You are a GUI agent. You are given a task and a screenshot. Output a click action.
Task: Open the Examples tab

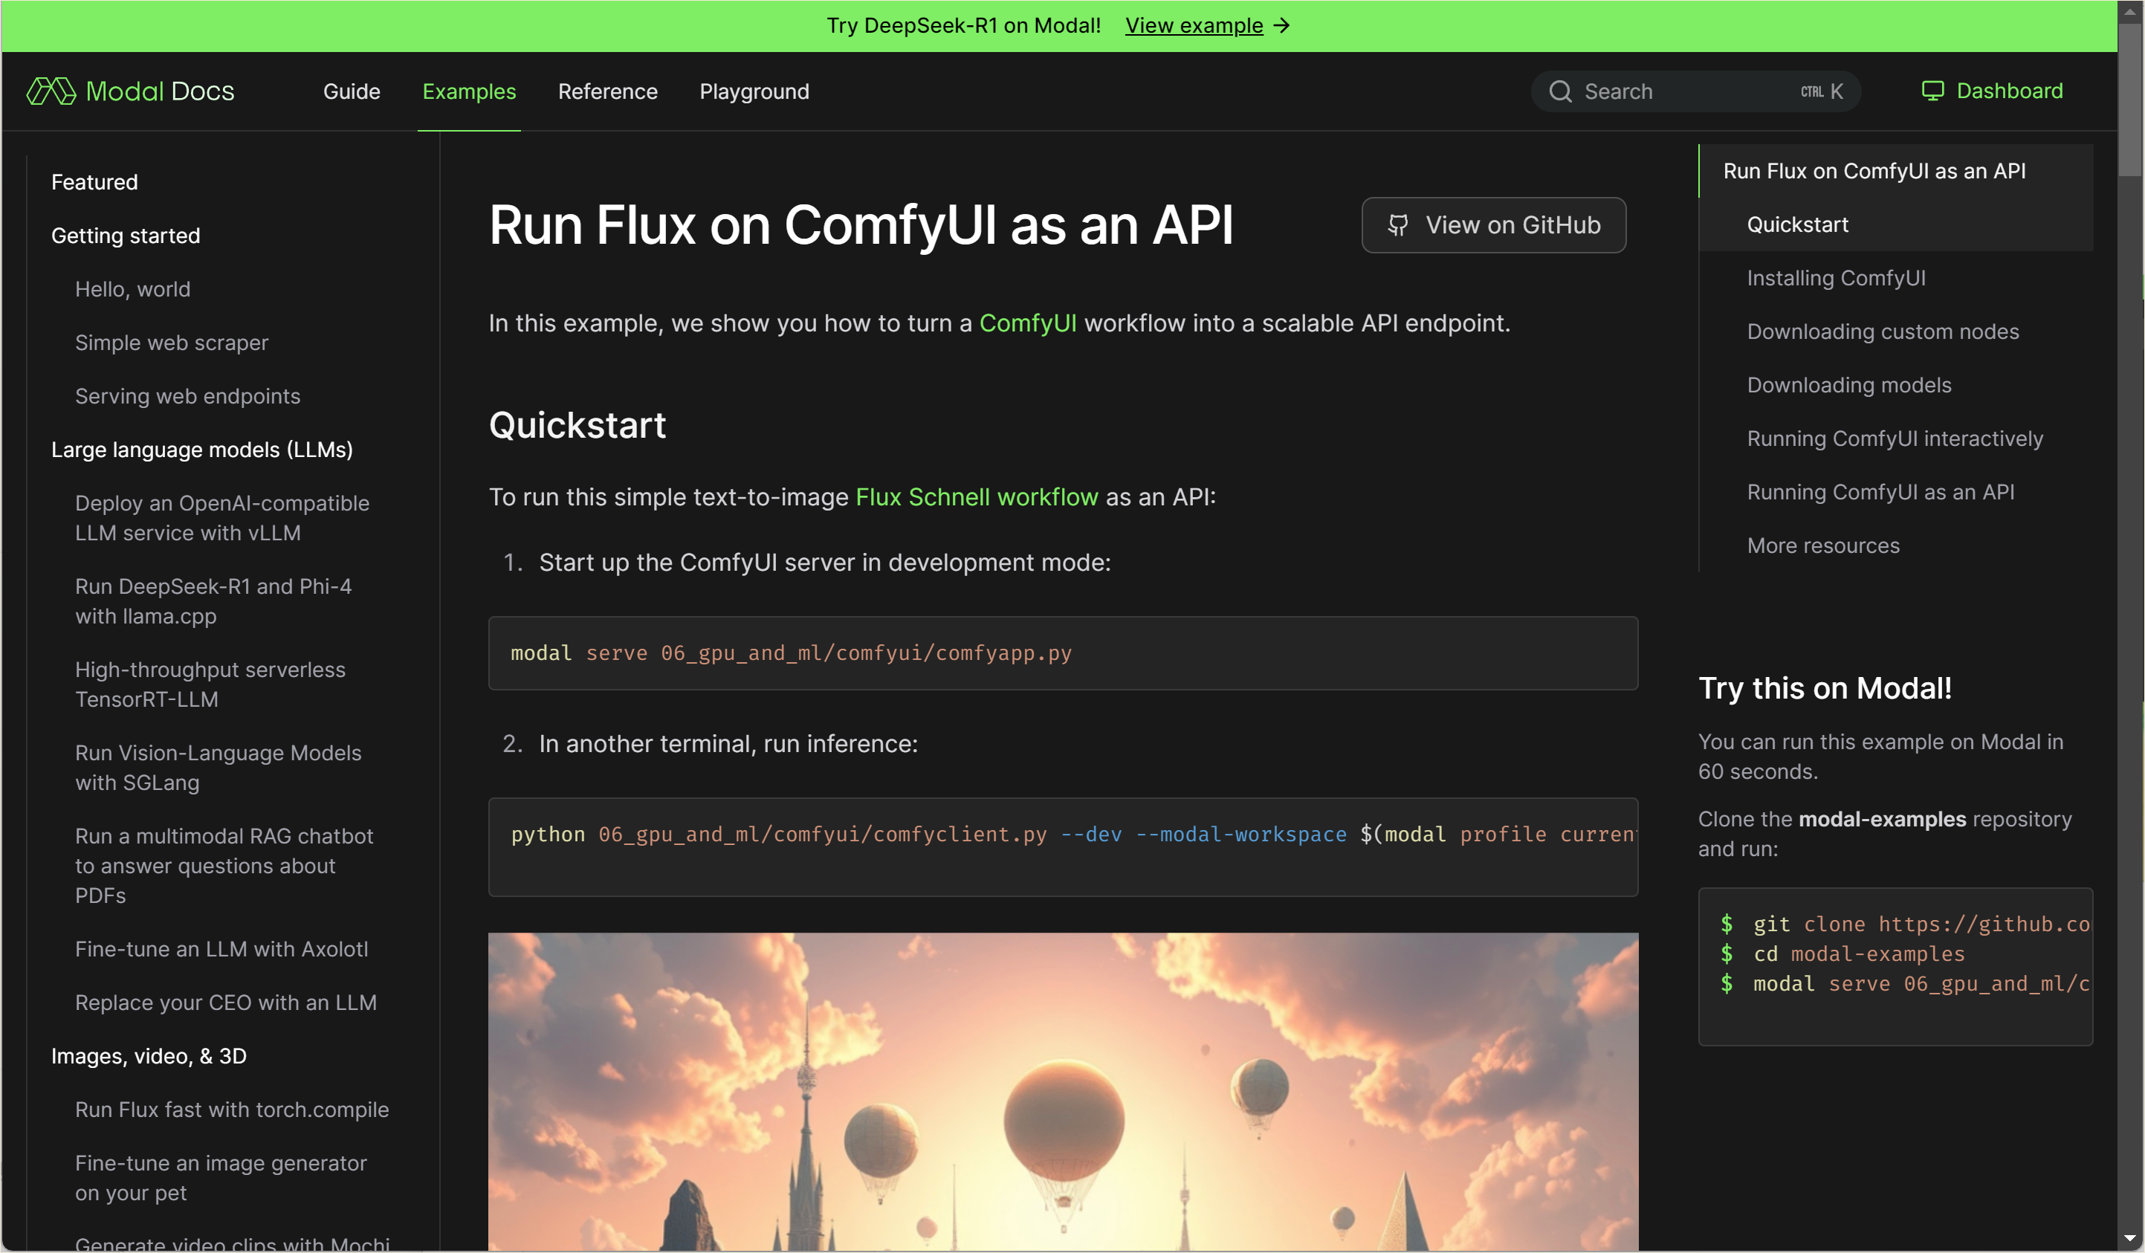click(469, 91)
